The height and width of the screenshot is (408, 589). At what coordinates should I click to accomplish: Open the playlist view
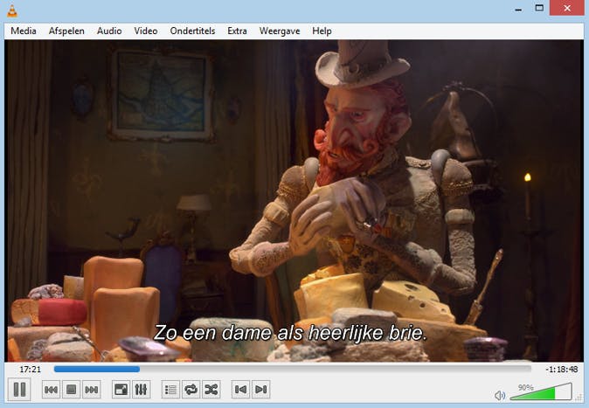click(x=170, y=390)
